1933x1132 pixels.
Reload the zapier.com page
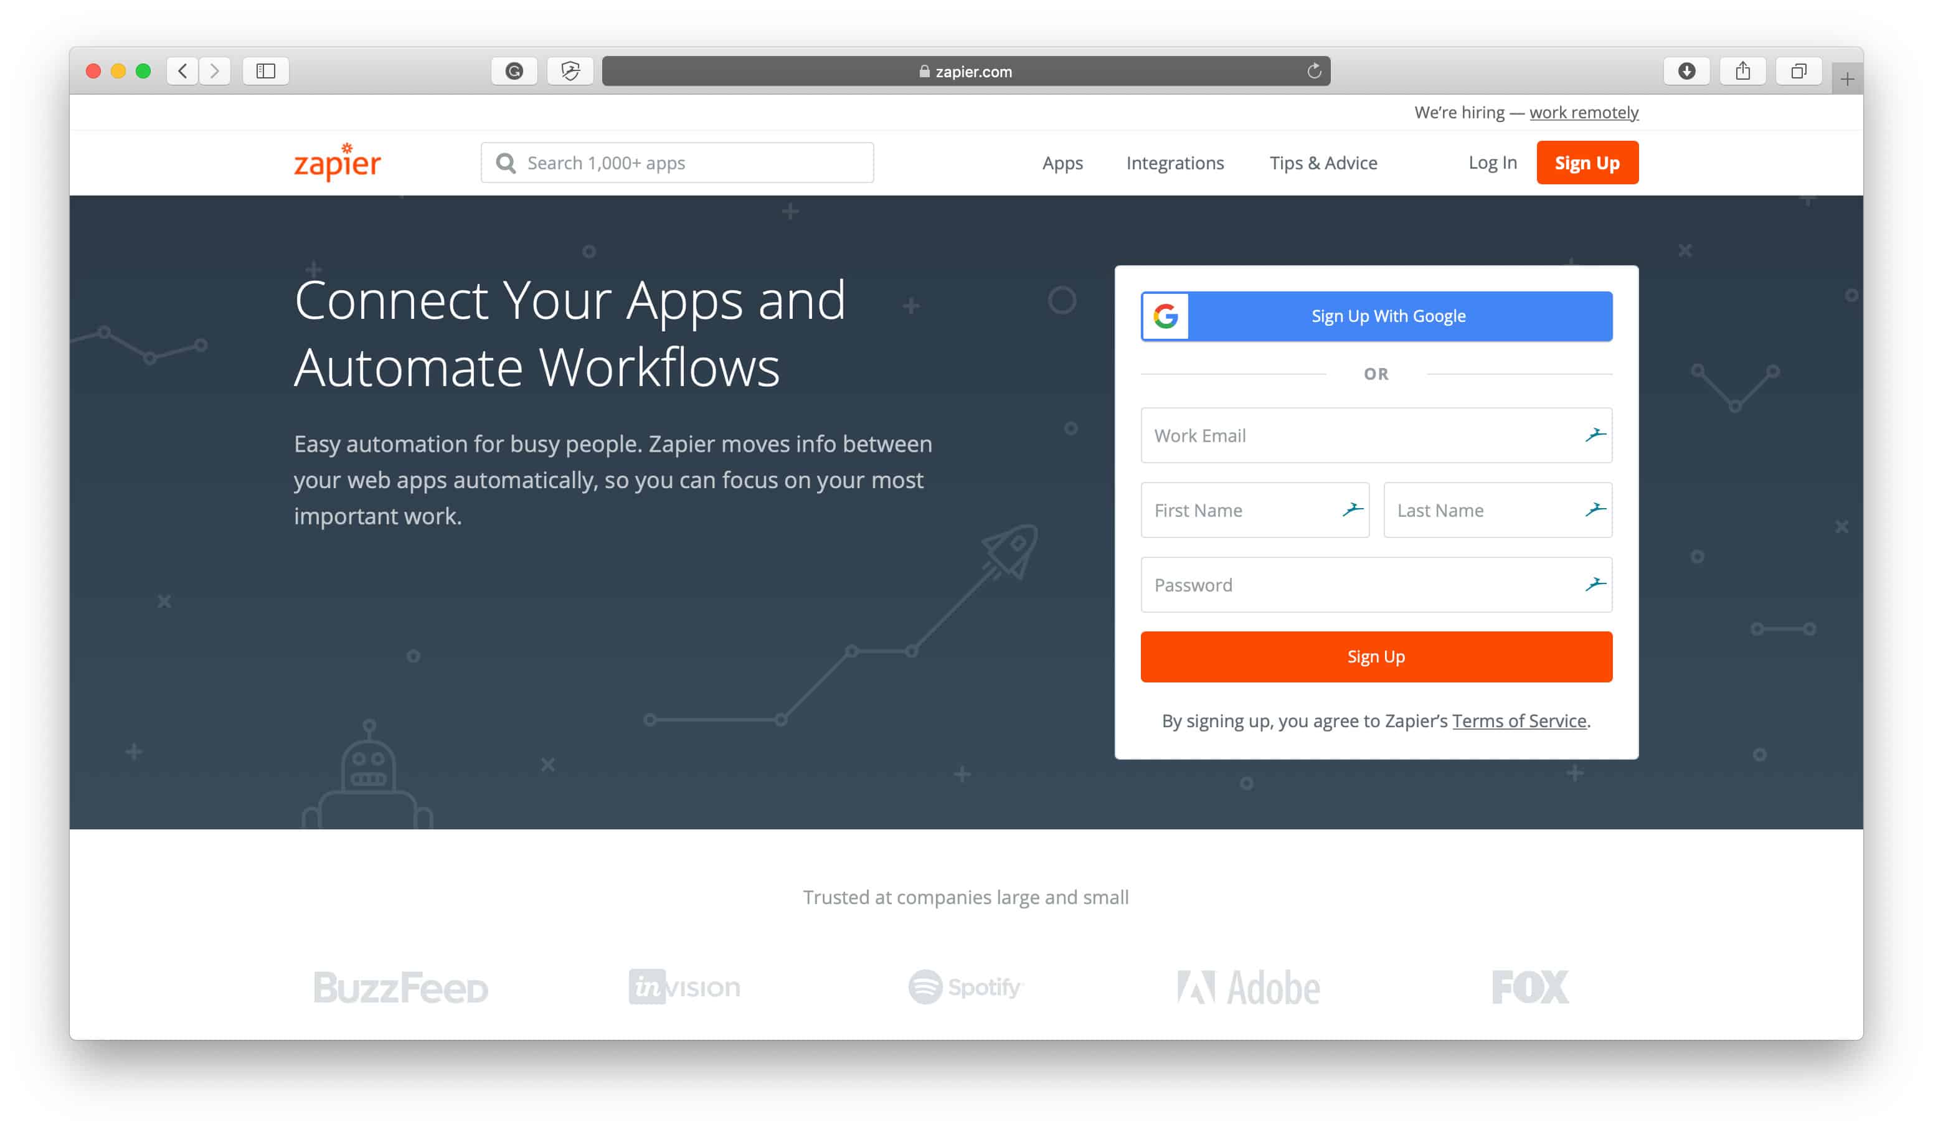(x=1314, y=72)
